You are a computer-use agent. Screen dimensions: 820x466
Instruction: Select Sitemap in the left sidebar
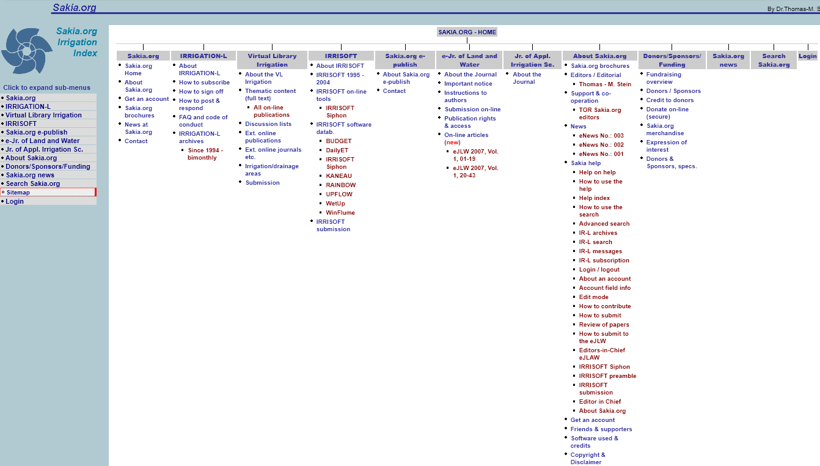pos(18,193)
